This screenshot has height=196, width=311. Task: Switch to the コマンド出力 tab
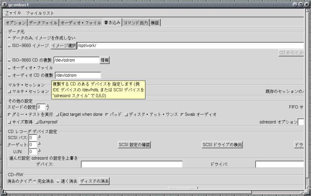click(135, 23)
